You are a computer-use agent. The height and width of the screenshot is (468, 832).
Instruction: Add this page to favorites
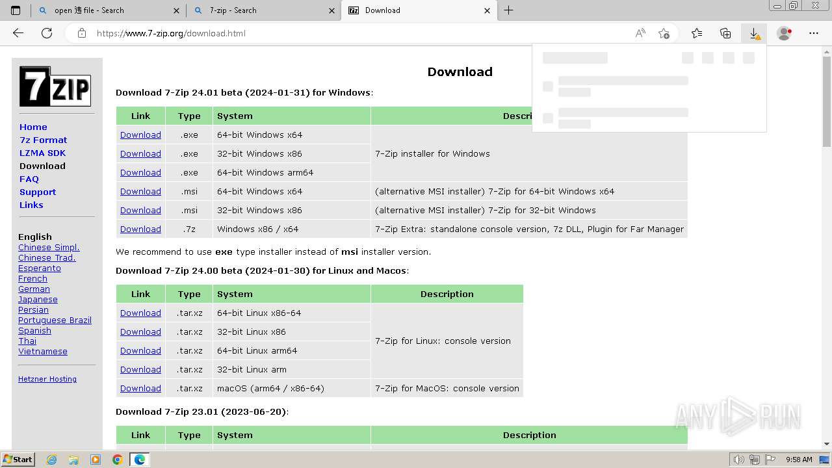coord(664,33)
